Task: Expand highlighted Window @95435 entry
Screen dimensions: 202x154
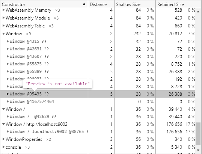Action: click(8, 94)
